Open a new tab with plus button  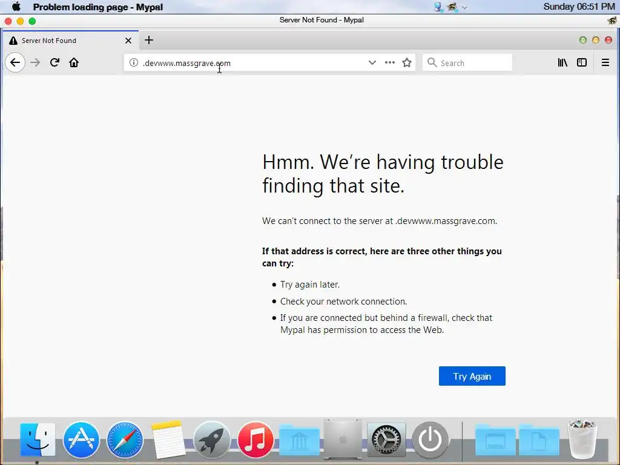pyautogui.click(x=149, y=40)
